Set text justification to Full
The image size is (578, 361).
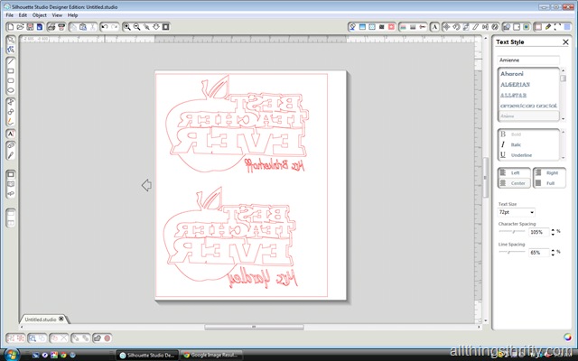549,183
